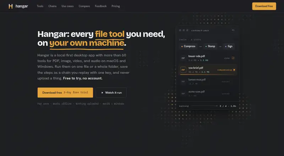The height and width of the screenshot is (156, 284).
Task: Click the Hangar logo icon
Action: pyautogui.click(x=11, y=6)
